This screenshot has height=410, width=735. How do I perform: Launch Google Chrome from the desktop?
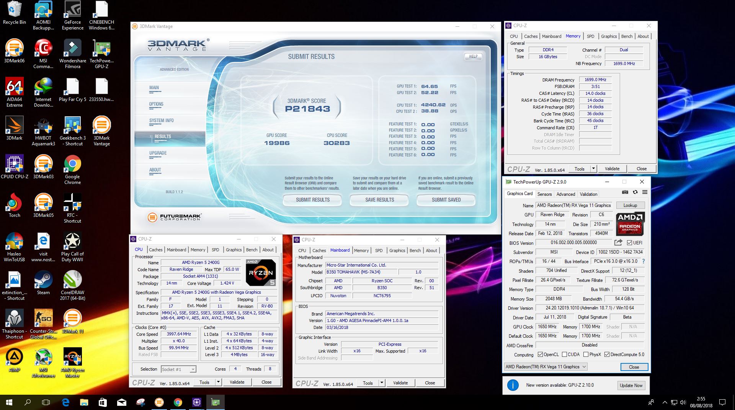pos(72,170)
